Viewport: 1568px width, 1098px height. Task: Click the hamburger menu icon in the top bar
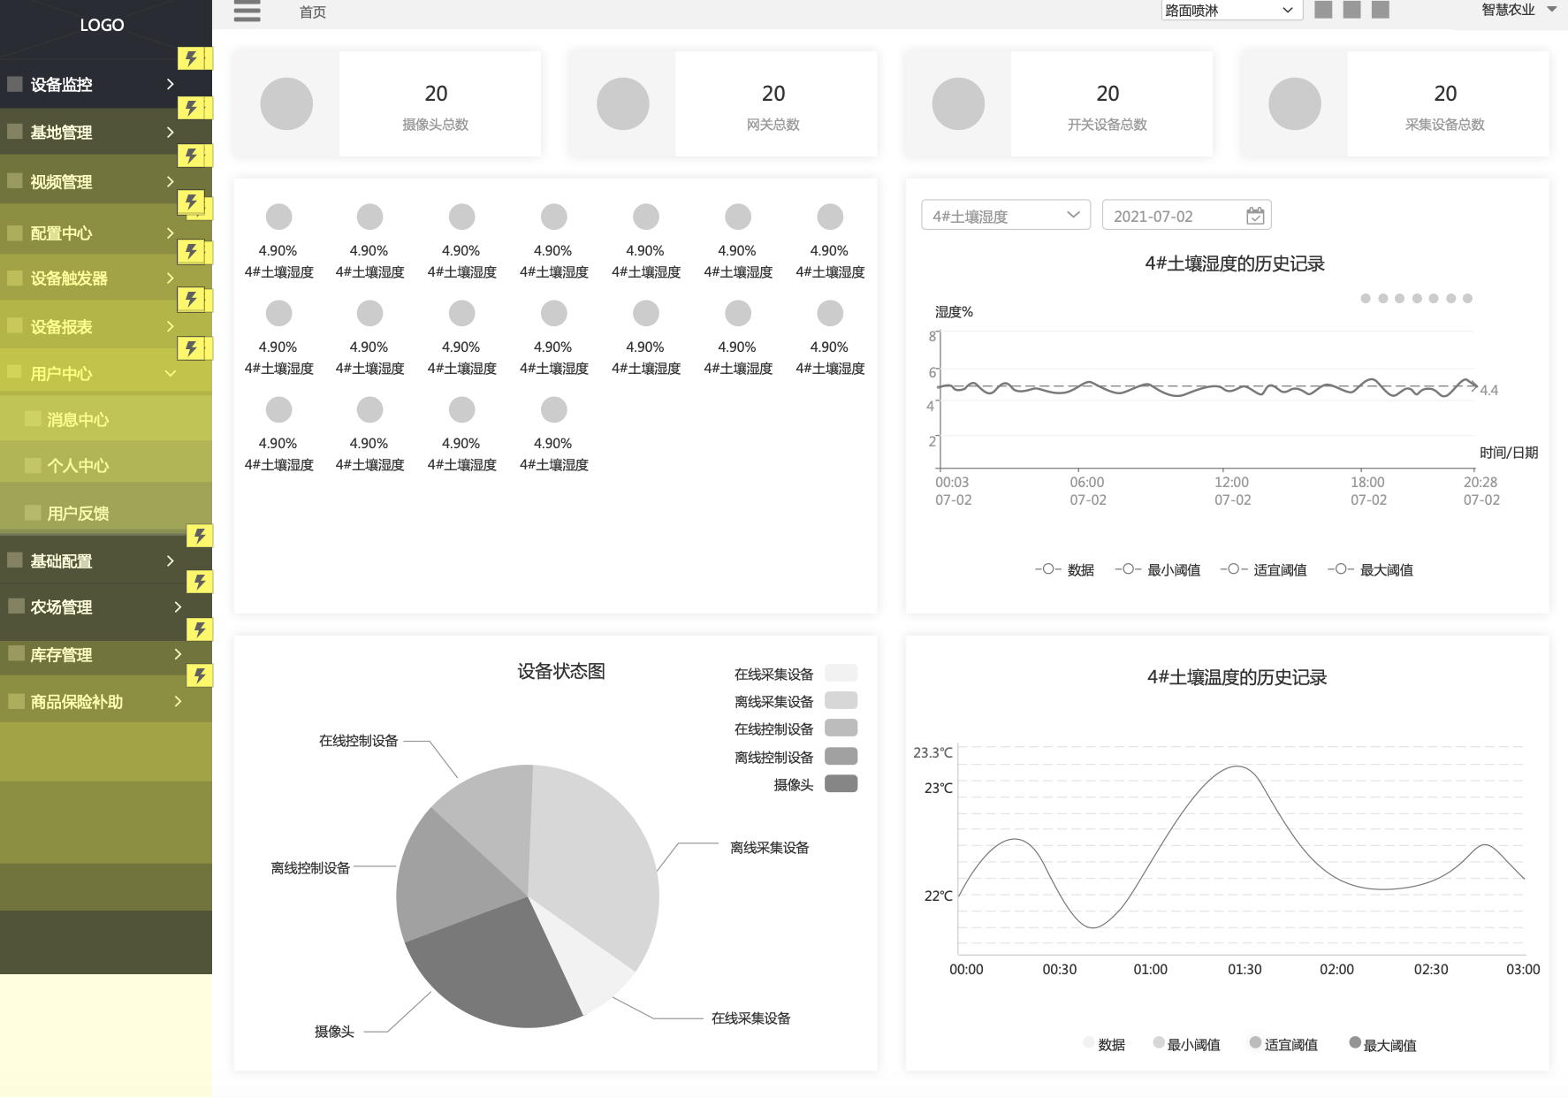tap(247, 11)
